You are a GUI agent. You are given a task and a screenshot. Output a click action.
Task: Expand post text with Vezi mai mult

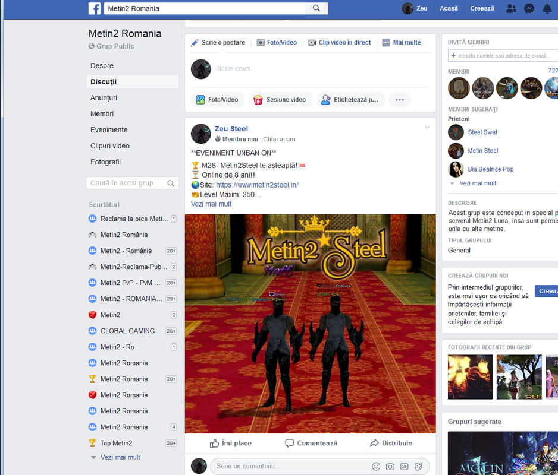211,204
